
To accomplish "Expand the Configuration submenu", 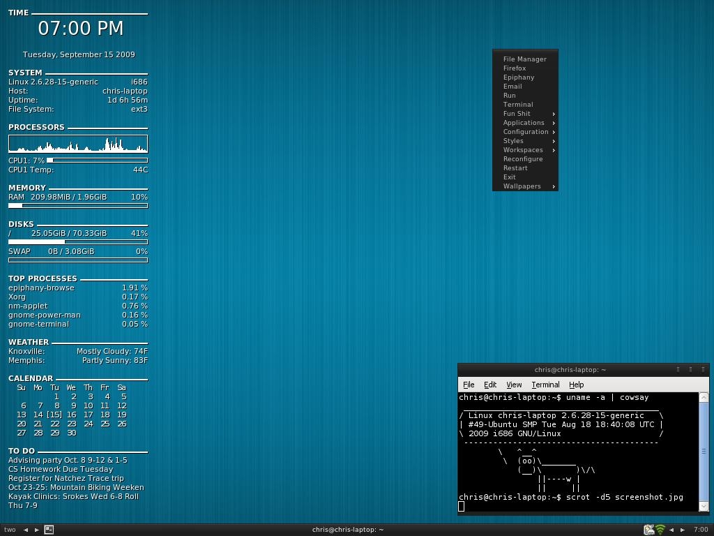I will coord(526,132).
